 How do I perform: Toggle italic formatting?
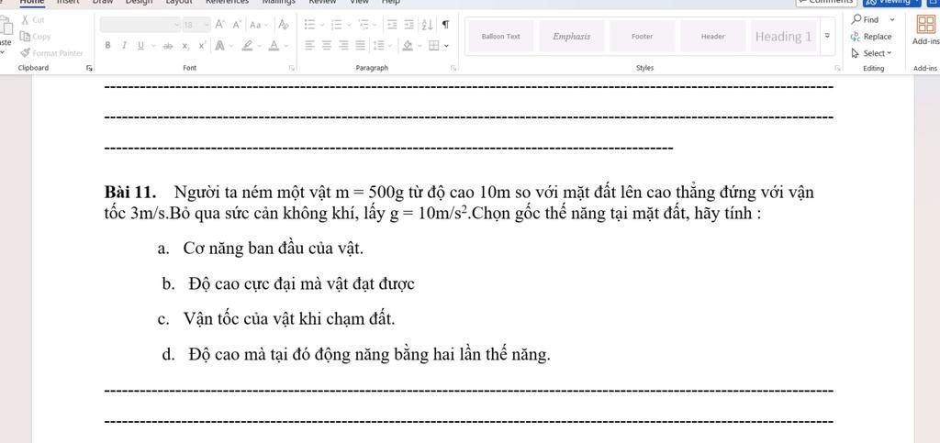124,46
